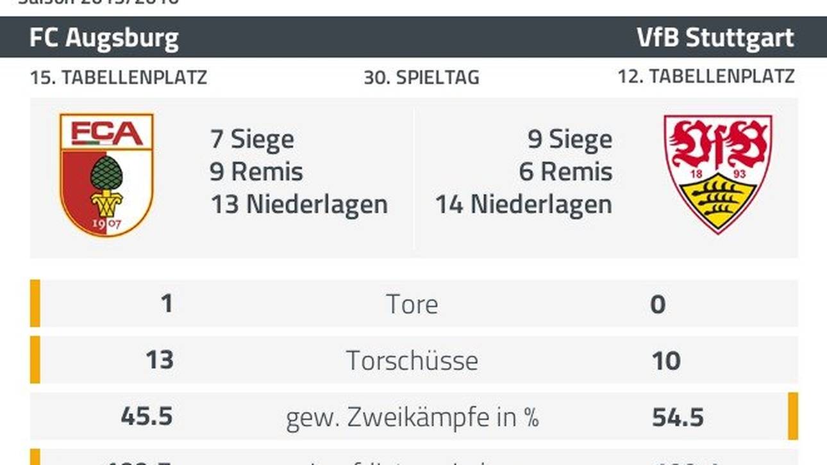Click Augsburg's 7 Siege stat

click(x=252, y=139)
